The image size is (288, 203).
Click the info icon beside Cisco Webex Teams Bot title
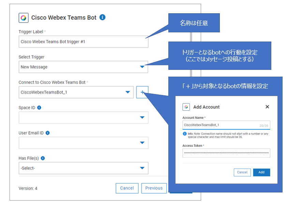(102, 17)
